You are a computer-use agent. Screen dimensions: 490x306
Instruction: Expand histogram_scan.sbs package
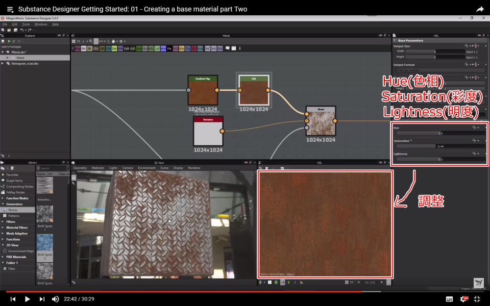[x=3, y=63]
